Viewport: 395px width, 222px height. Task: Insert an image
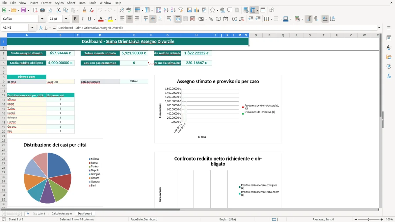pyautogui.click(x=190, y=10)
